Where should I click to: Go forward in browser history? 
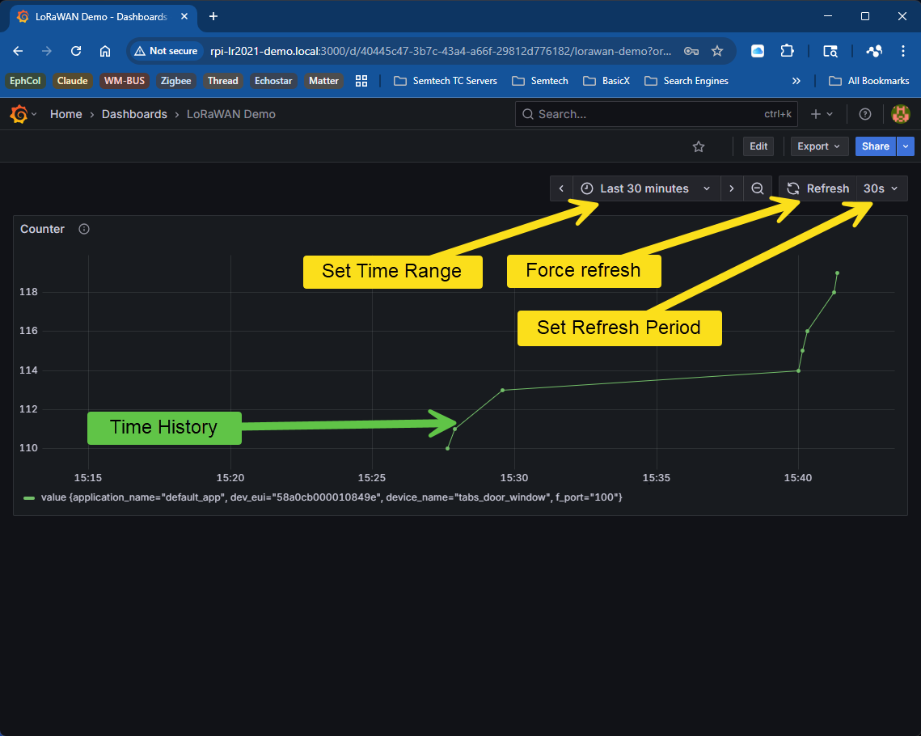point(46,51)
